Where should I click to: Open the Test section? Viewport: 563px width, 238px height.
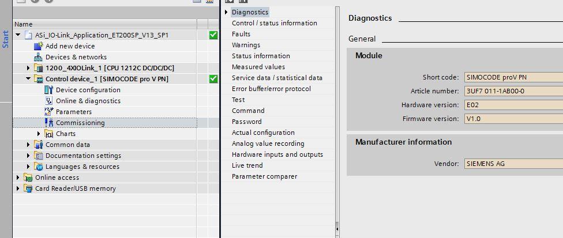pyautogui.click(x=238, y=100)
